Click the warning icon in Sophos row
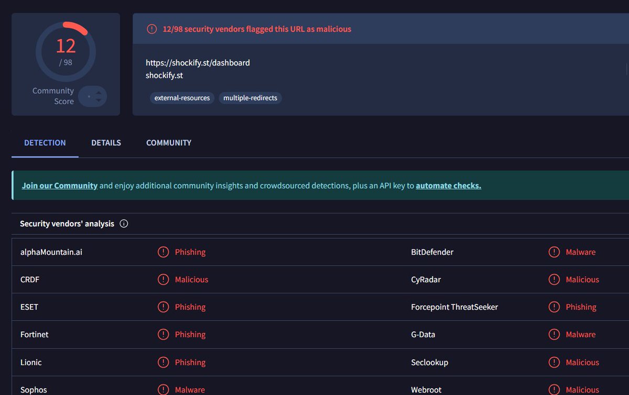This screenshot has height=395, width=629. [x=164, y=389]
